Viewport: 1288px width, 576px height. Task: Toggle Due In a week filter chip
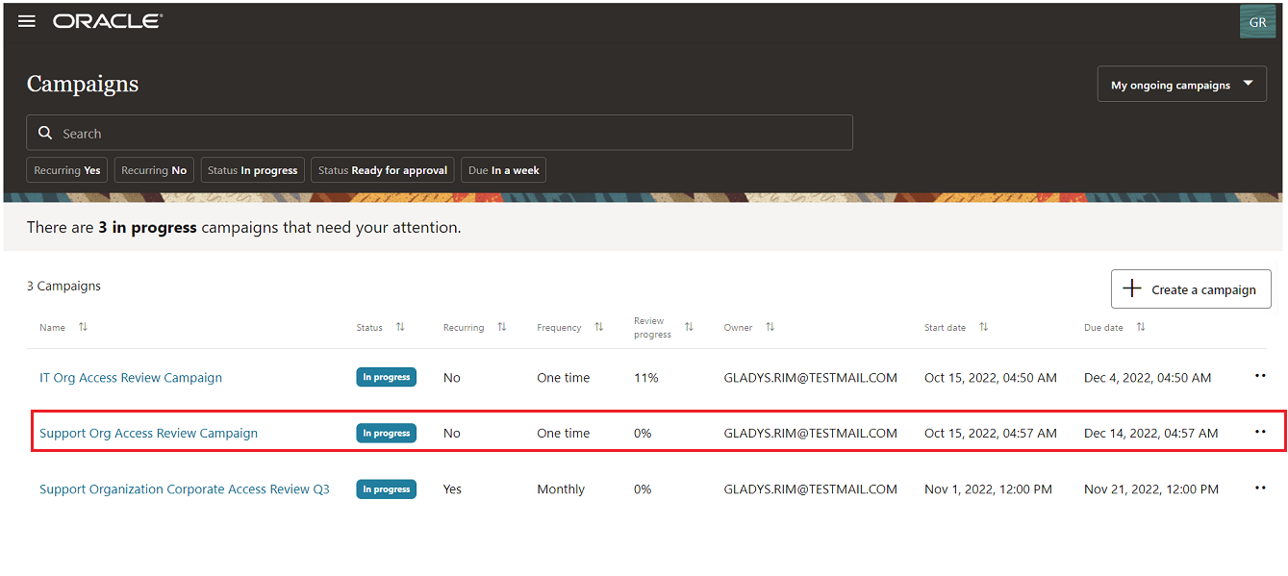point(504,170)
